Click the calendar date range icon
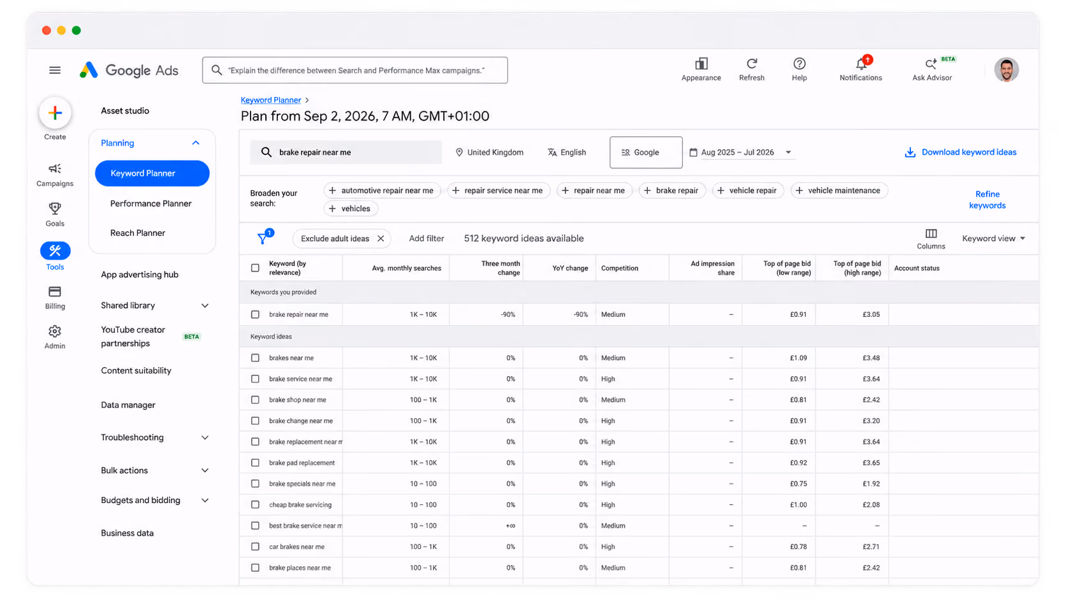Viewport: 1066px width, 600px height. (x=694, y=152)
